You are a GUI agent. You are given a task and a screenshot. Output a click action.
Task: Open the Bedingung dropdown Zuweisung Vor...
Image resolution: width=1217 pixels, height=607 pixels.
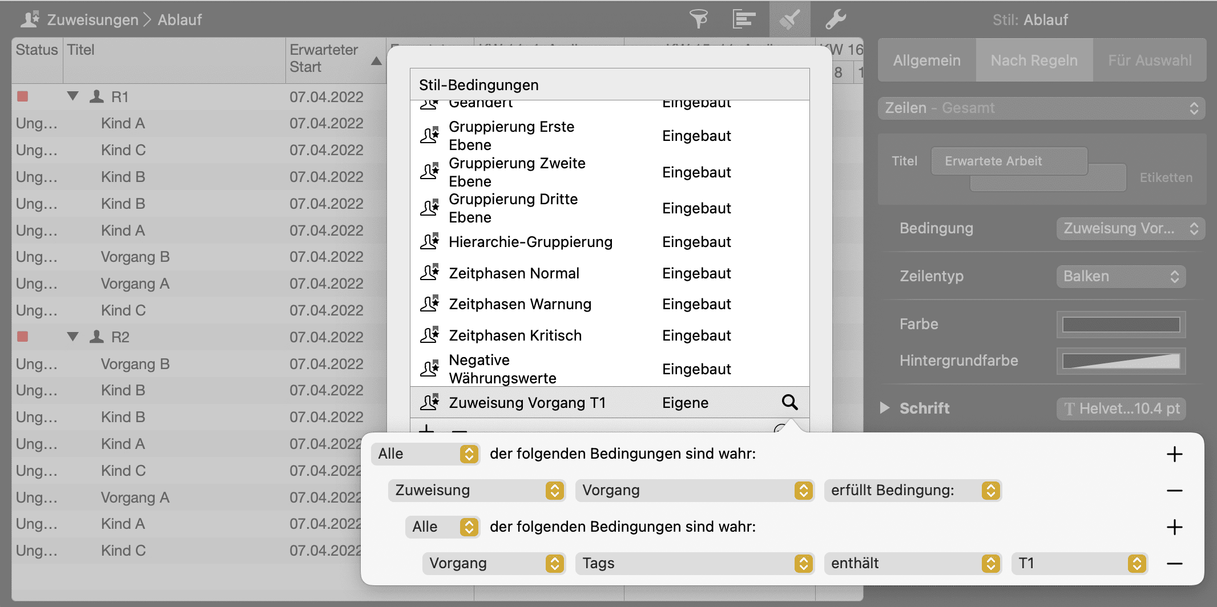point(1129,229)
